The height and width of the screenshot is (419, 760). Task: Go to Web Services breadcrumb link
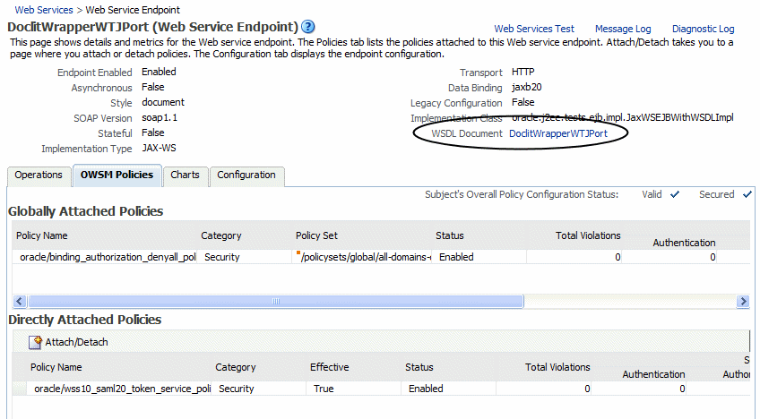[44, 10]
